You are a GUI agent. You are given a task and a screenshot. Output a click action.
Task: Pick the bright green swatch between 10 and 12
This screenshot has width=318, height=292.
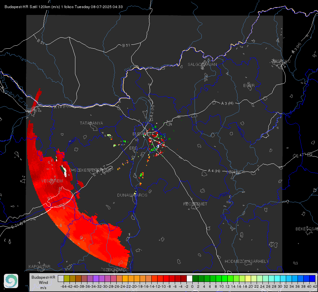tap(224, 278)
